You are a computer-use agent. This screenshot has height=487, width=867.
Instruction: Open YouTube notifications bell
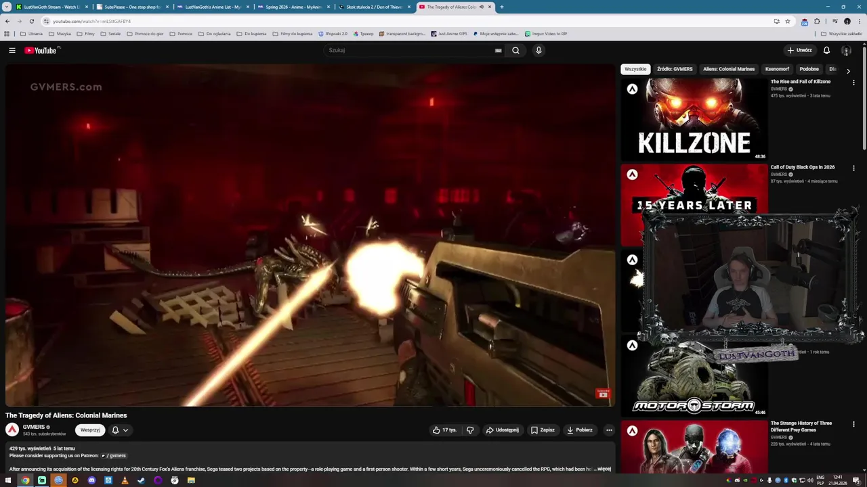click(826, 50)
